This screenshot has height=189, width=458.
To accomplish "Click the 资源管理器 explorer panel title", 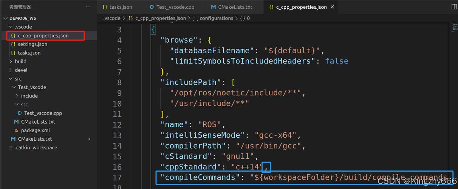I will (x=20, y=7).
